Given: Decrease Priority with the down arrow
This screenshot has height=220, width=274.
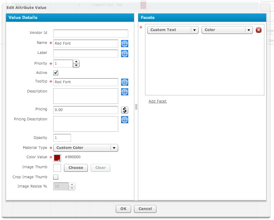Looking at the screenshot, I should (x=76, y=65).
